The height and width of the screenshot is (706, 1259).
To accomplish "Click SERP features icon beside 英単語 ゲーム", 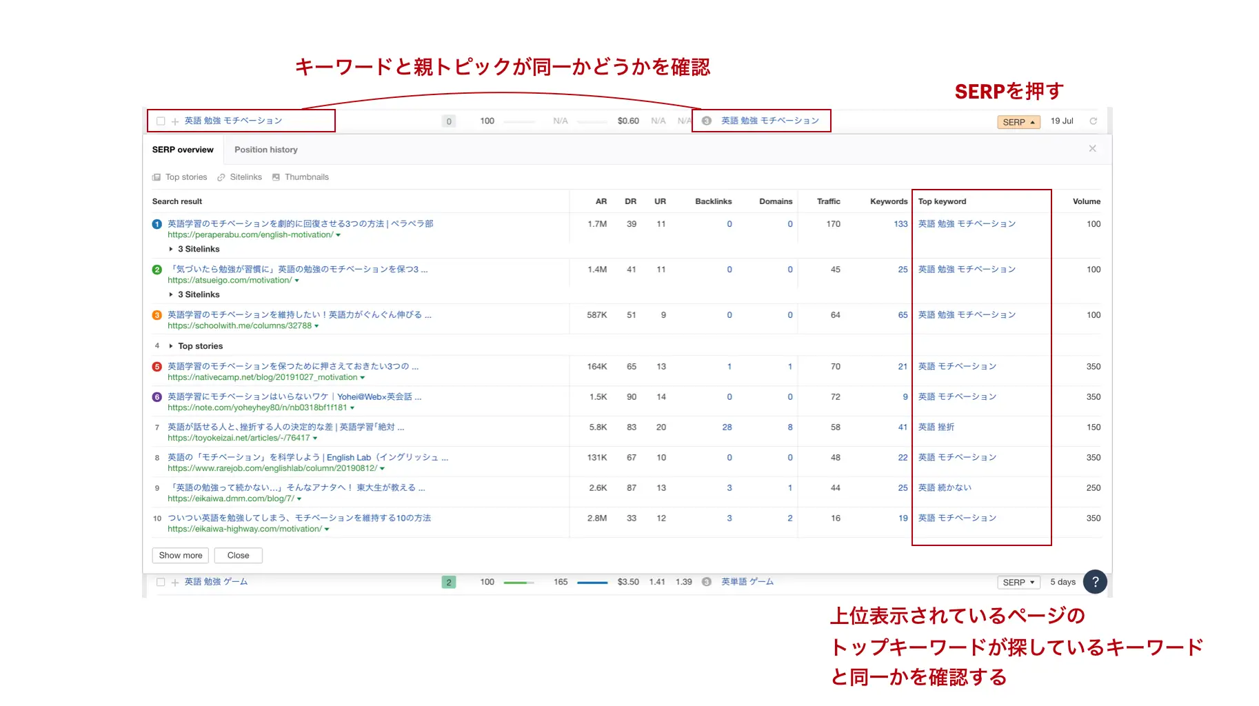I will (x=707, y=582).
